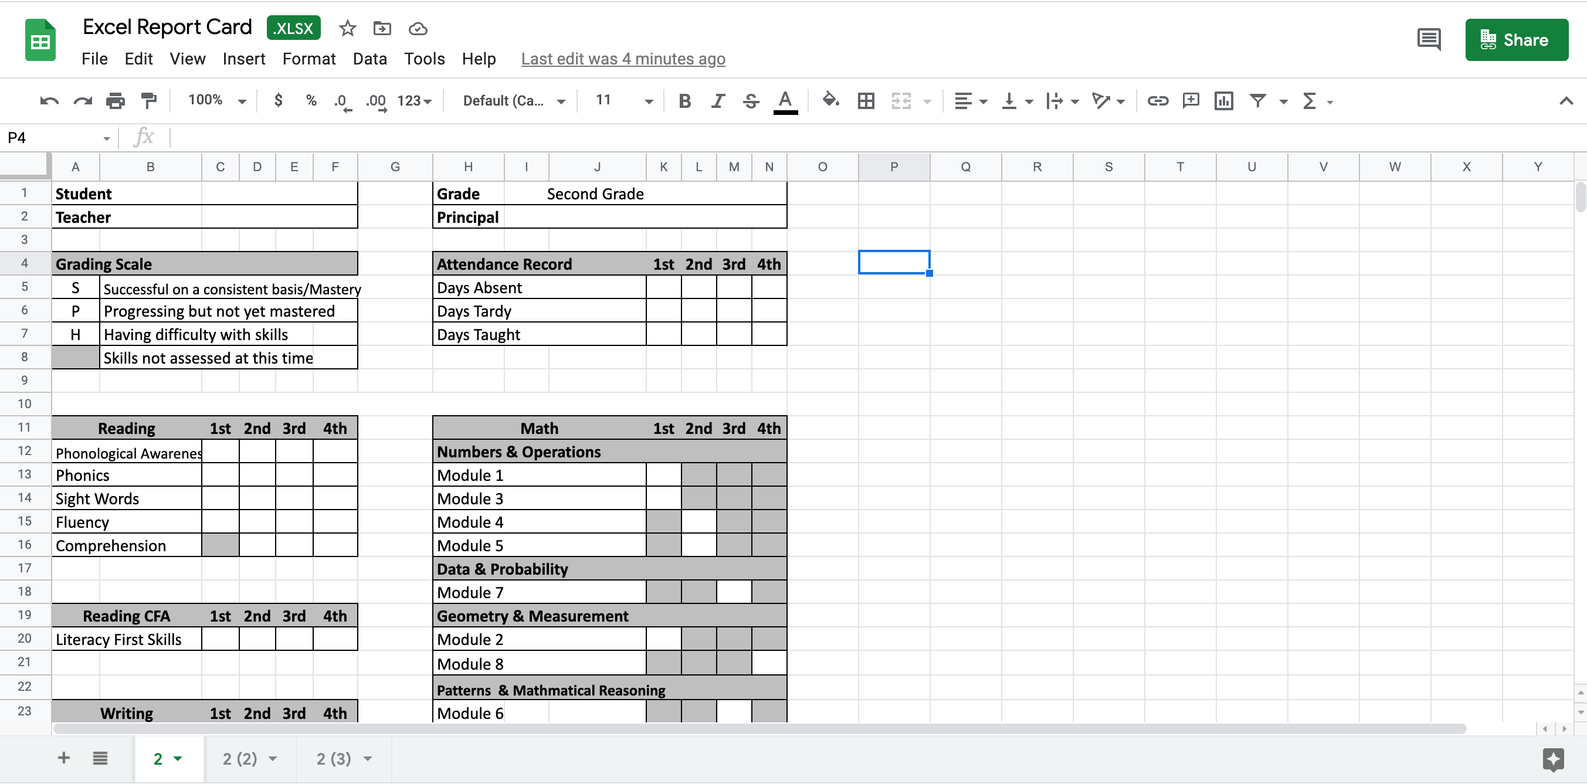
Task: Star the Excel Report Card document
Action: tap(347, 28)
